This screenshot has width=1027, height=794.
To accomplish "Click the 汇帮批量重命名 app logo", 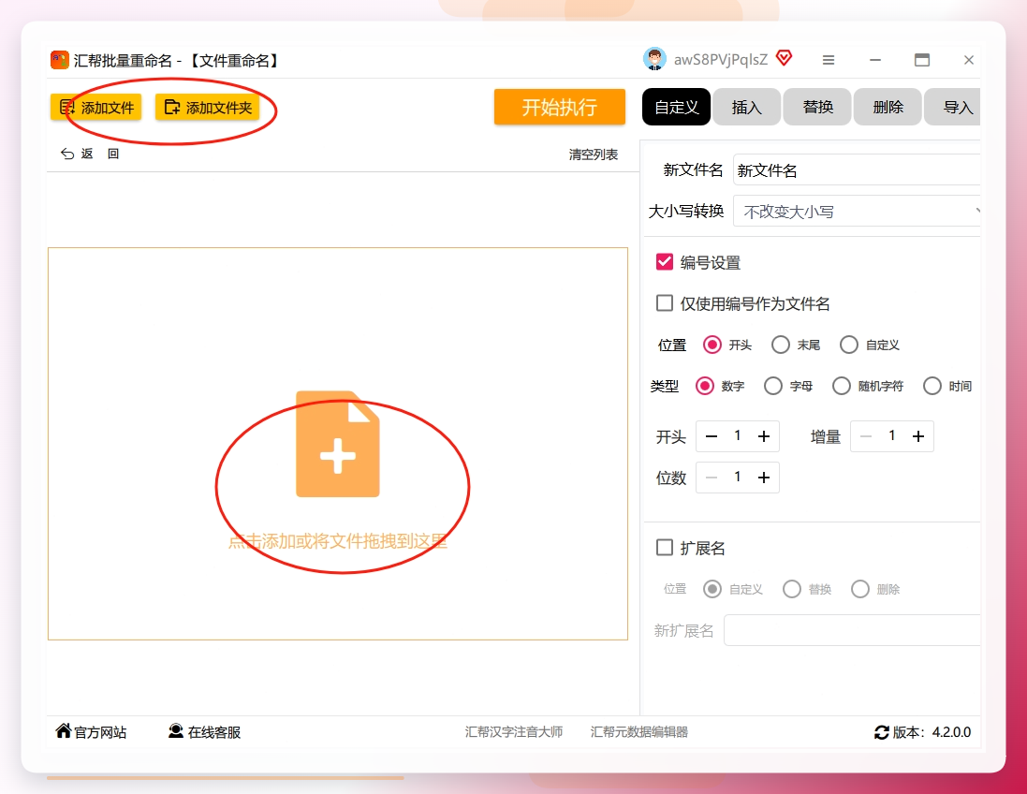I will pos(60,60).
